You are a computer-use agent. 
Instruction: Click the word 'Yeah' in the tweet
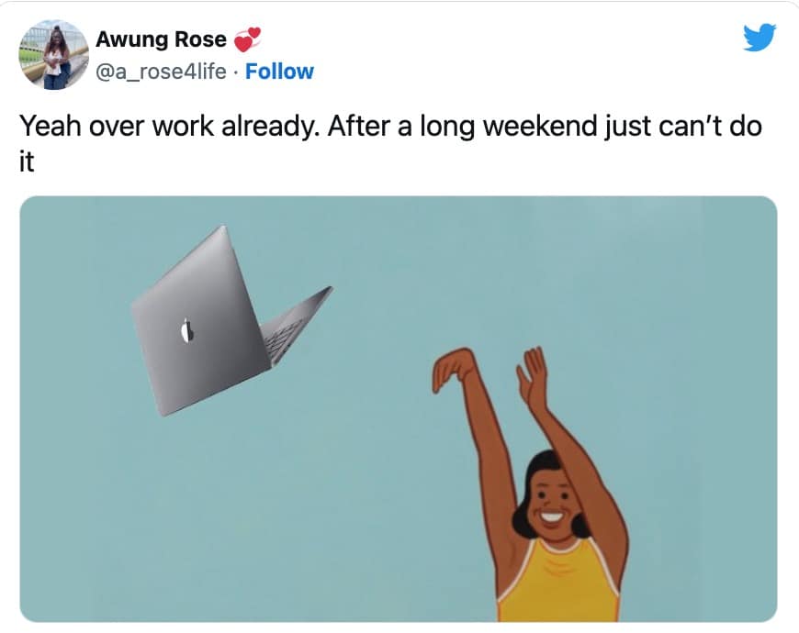pos(51,126)
